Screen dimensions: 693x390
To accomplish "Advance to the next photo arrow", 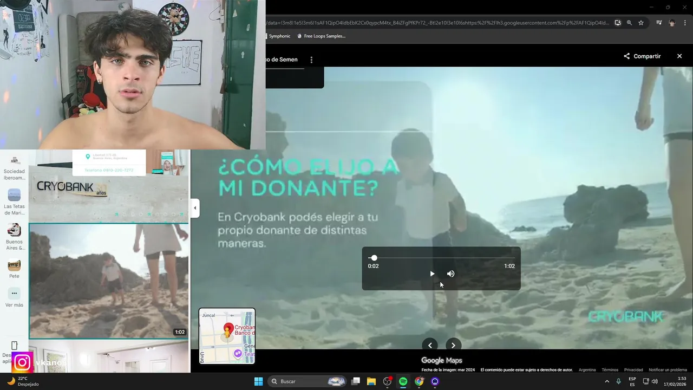I will point(453,345).
